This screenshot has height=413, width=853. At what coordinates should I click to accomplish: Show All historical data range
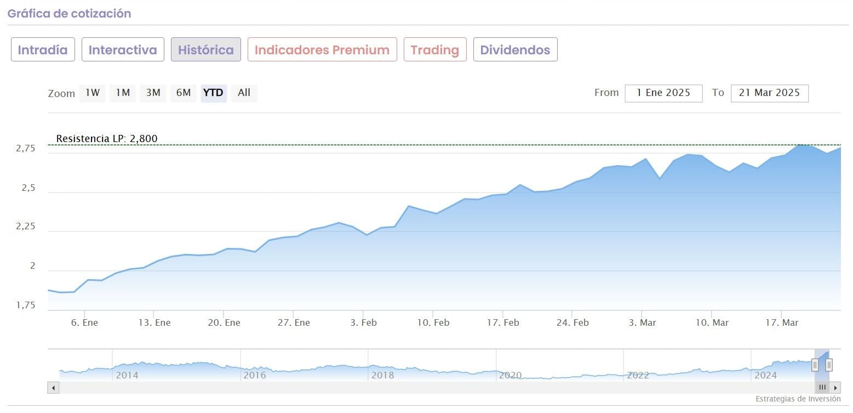(244, 93)
